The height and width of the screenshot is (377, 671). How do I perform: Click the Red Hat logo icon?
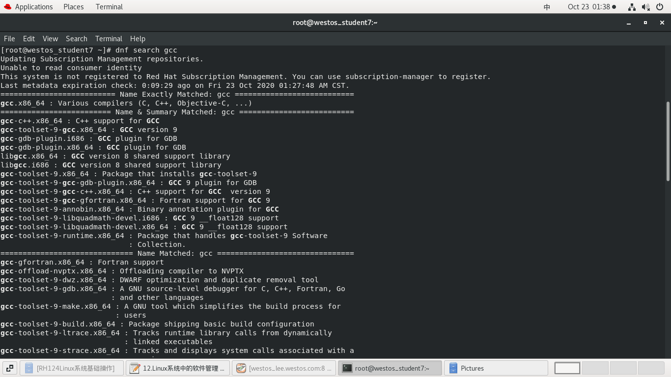7,7
